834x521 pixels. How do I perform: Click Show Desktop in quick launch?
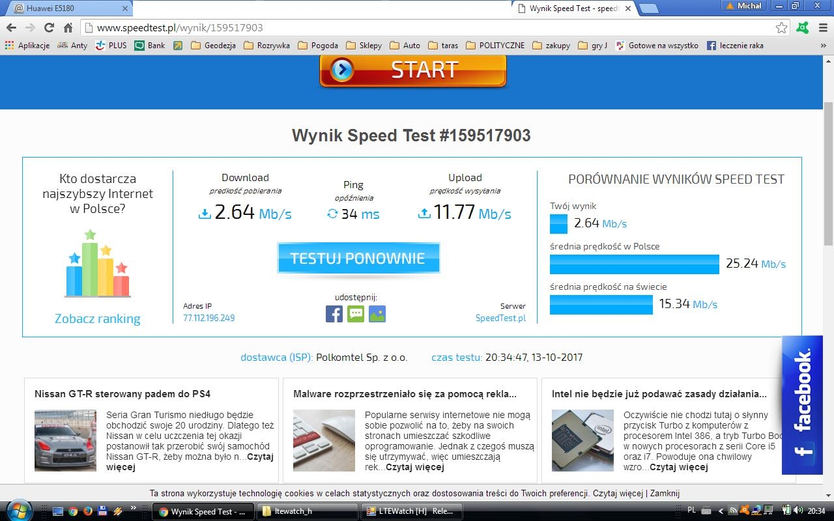[x=58, y=511]
